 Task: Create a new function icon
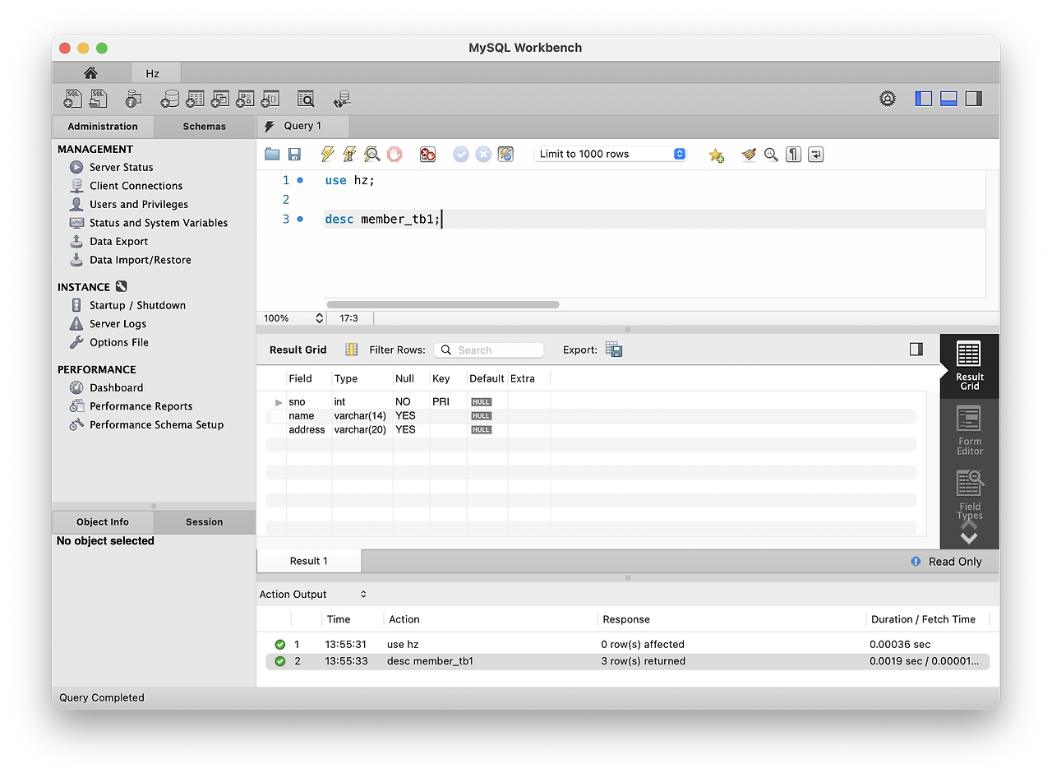(270, 99)
